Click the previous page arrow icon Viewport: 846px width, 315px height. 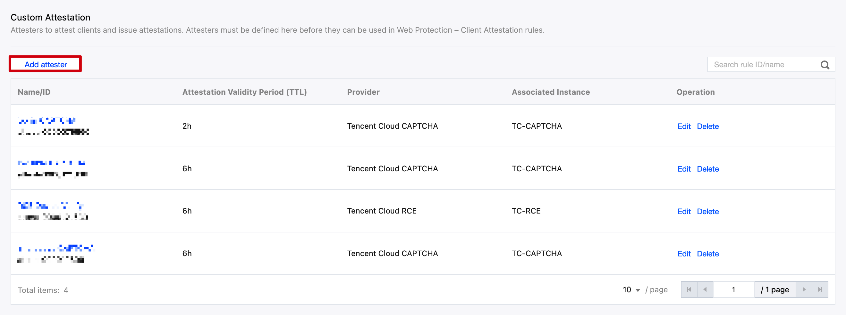coord(705,289)
